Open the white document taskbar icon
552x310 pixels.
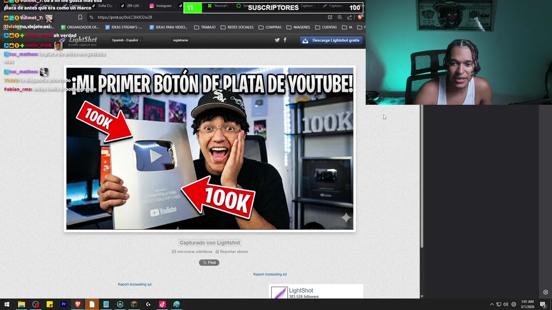92,304
